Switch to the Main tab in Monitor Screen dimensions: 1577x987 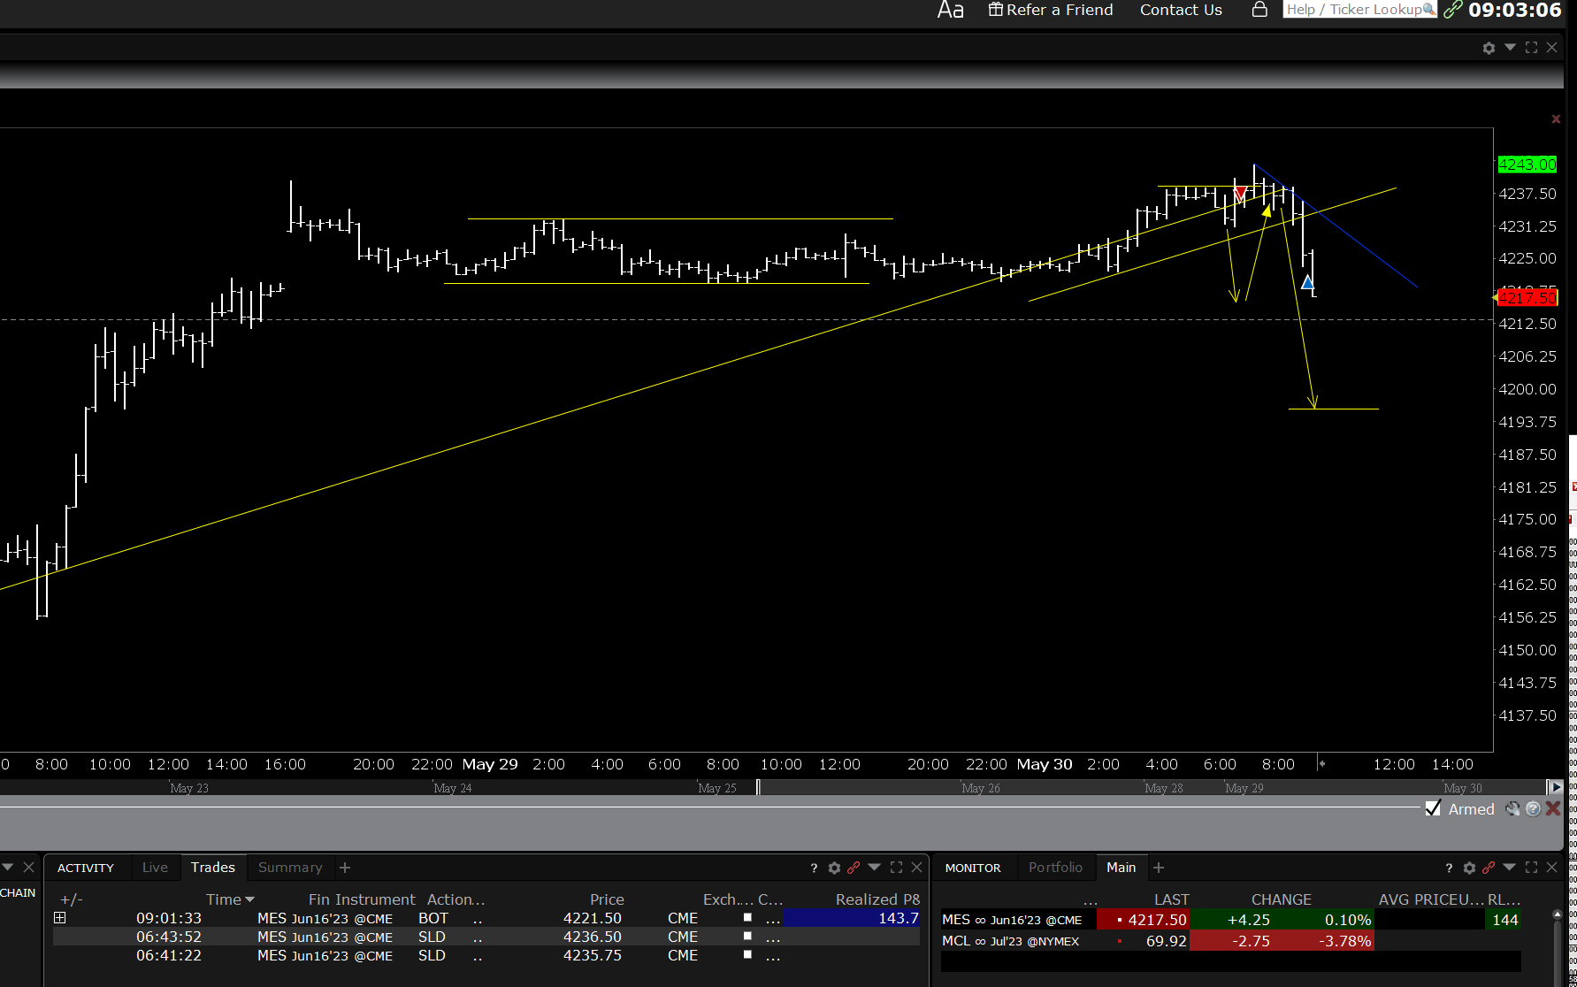click(x=1121, y=868)
